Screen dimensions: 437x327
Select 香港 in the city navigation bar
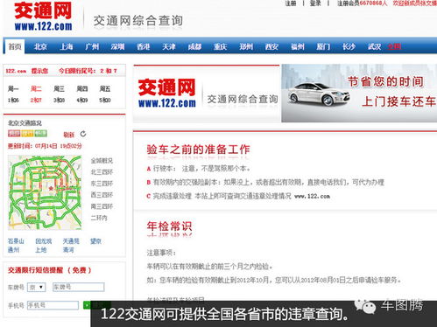pos(143,46)
